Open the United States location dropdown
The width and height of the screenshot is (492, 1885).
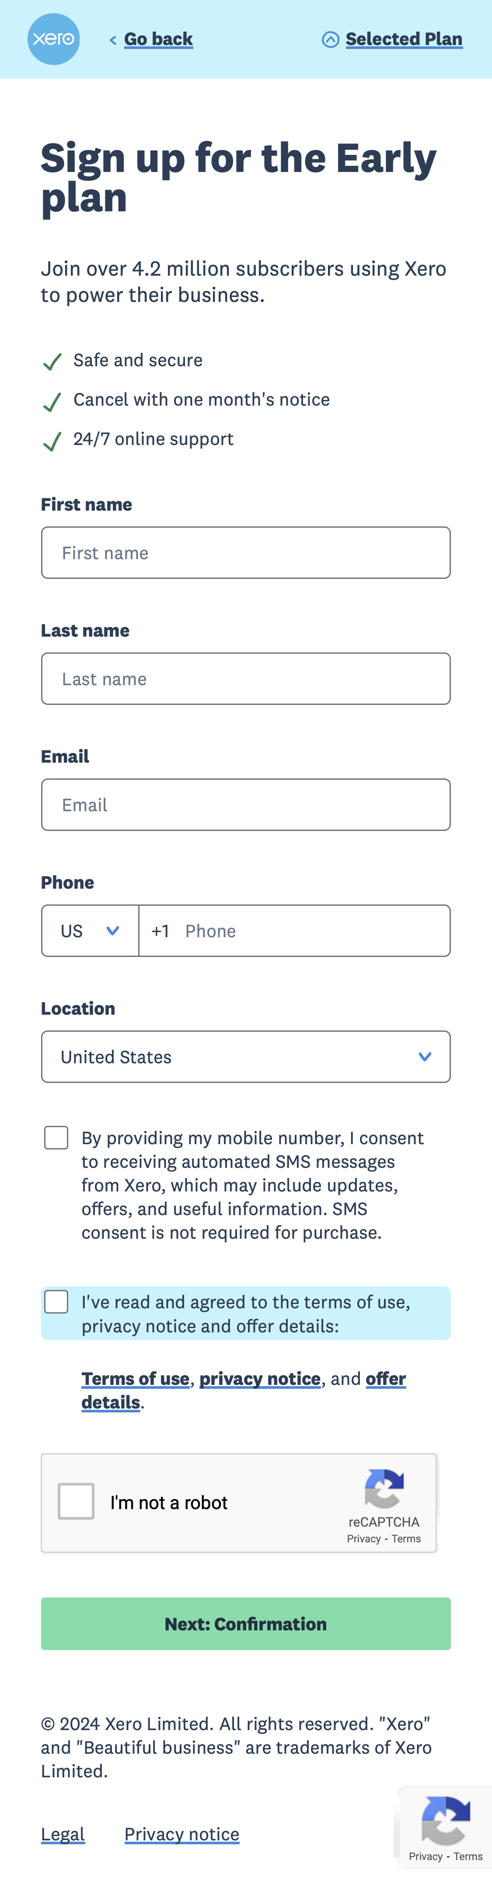pyautogui.click(x=246, y=1056)
